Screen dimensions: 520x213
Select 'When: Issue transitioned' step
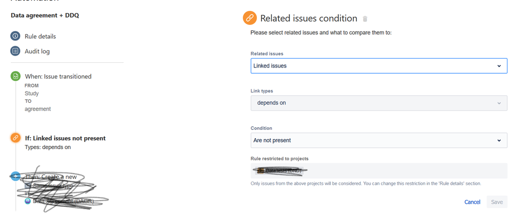point(58,76)
